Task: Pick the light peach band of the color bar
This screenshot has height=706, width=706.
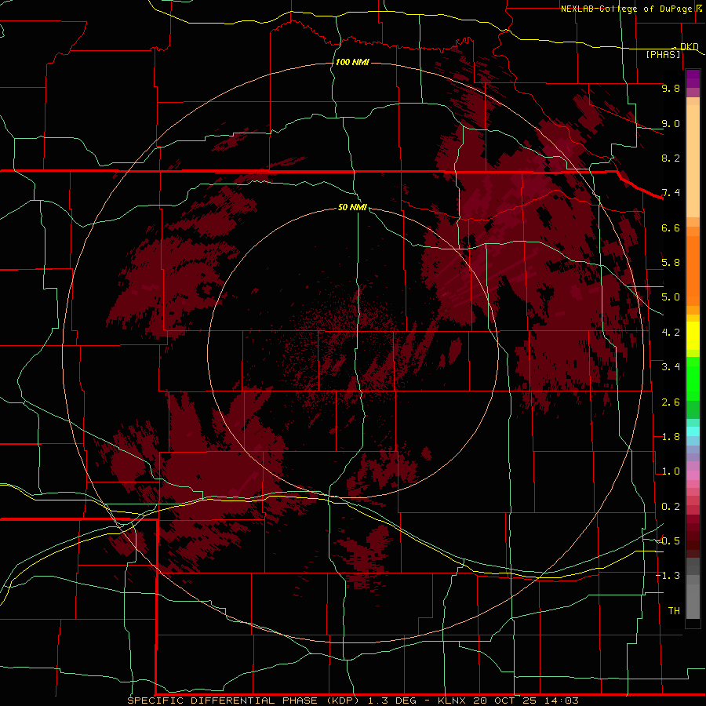Action: point(693,162)
